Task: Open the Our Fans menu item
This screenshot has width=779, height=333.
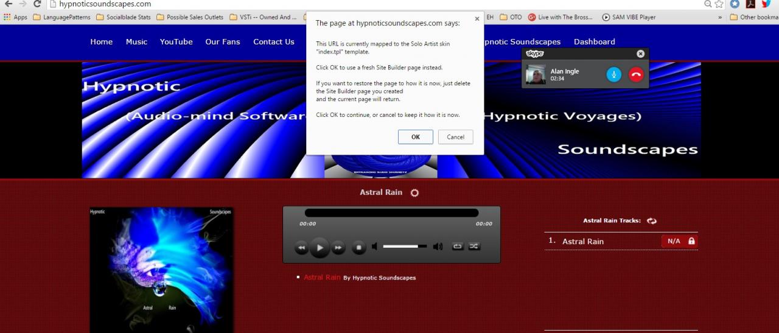Action: click(x=223, y=41)
